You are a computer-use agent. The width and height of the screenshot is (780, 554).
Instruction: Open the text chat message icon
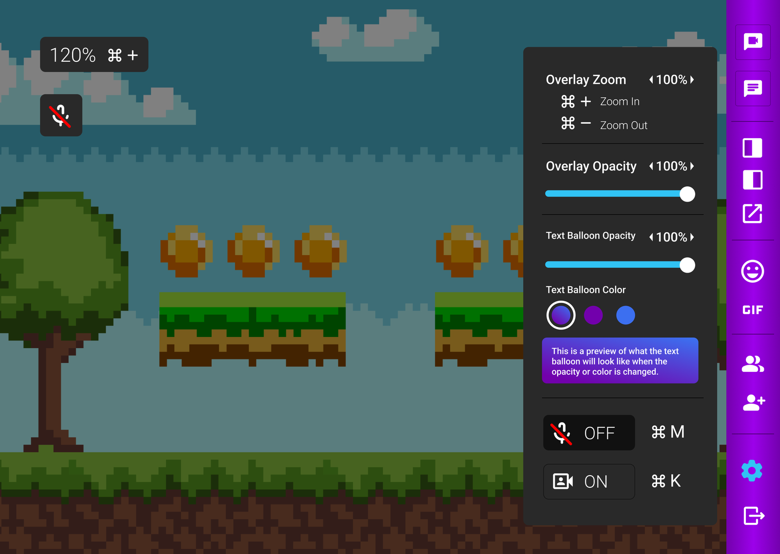pos(753,89)
